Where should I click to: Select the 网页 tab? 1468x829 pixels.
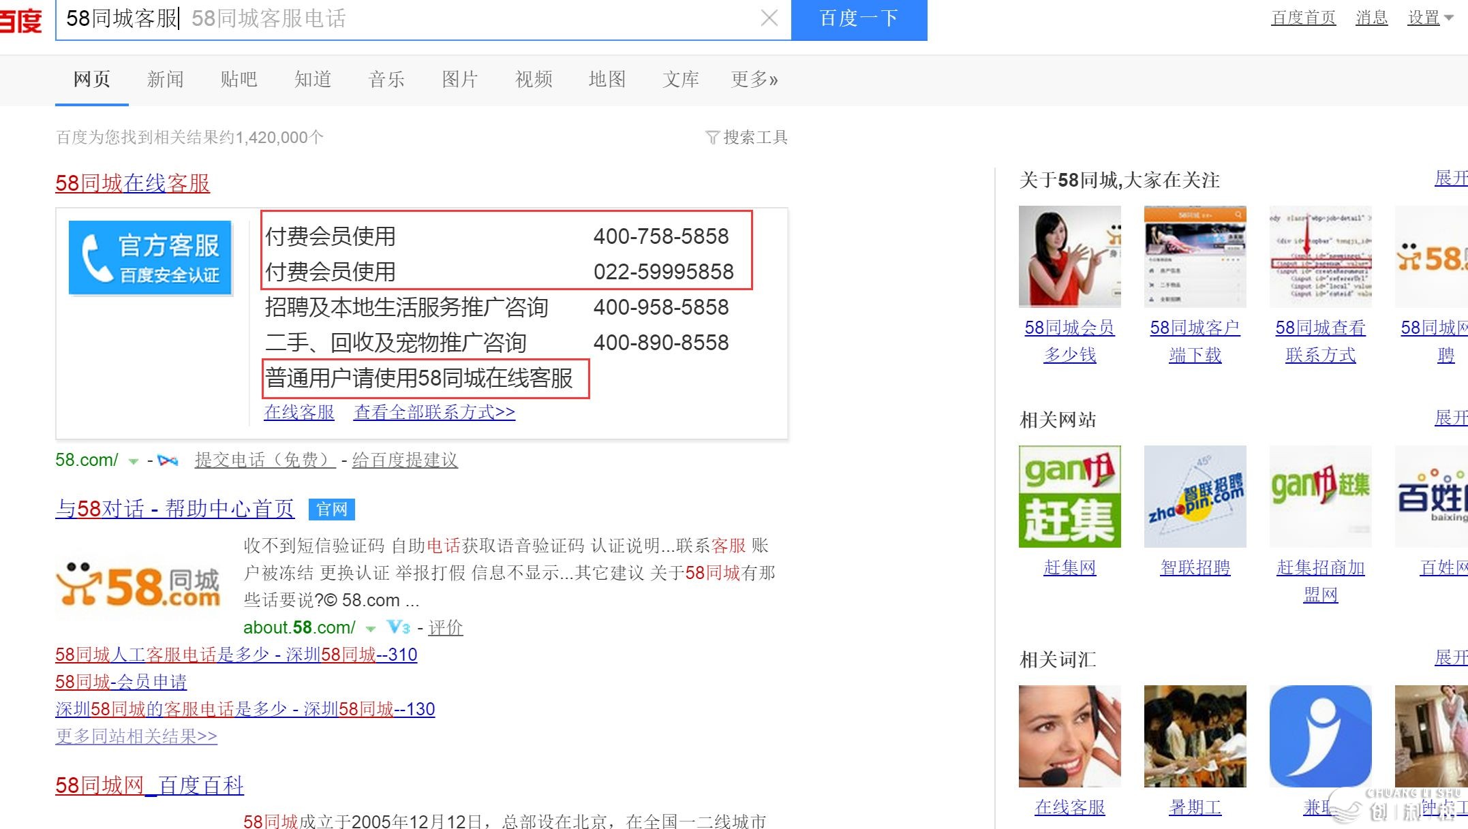click(91, 80)
